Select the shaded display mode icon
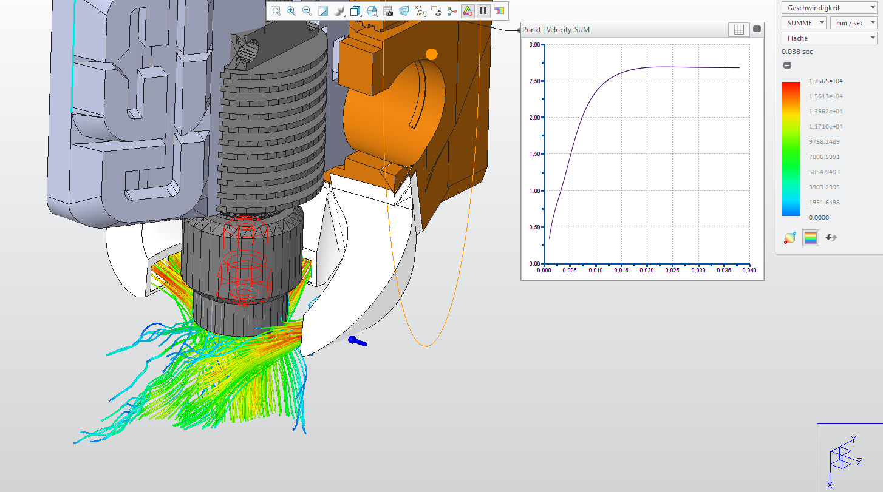Viewport: 883px width, 492px height. pyautogui.click(x=339, y=10)
